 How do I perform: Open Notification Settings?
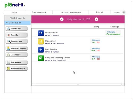click(x=16, y=69)
